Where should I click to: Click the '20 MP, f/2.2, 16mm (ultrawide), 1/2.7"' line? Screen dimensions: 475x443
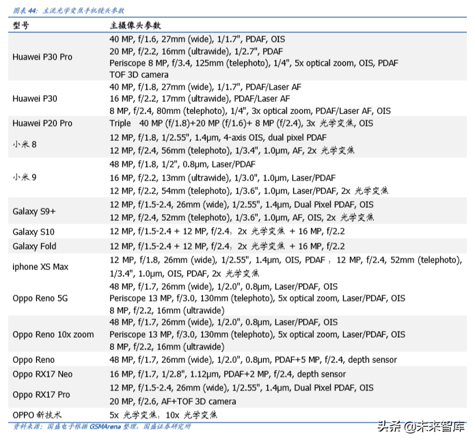[x=196, y=51]
